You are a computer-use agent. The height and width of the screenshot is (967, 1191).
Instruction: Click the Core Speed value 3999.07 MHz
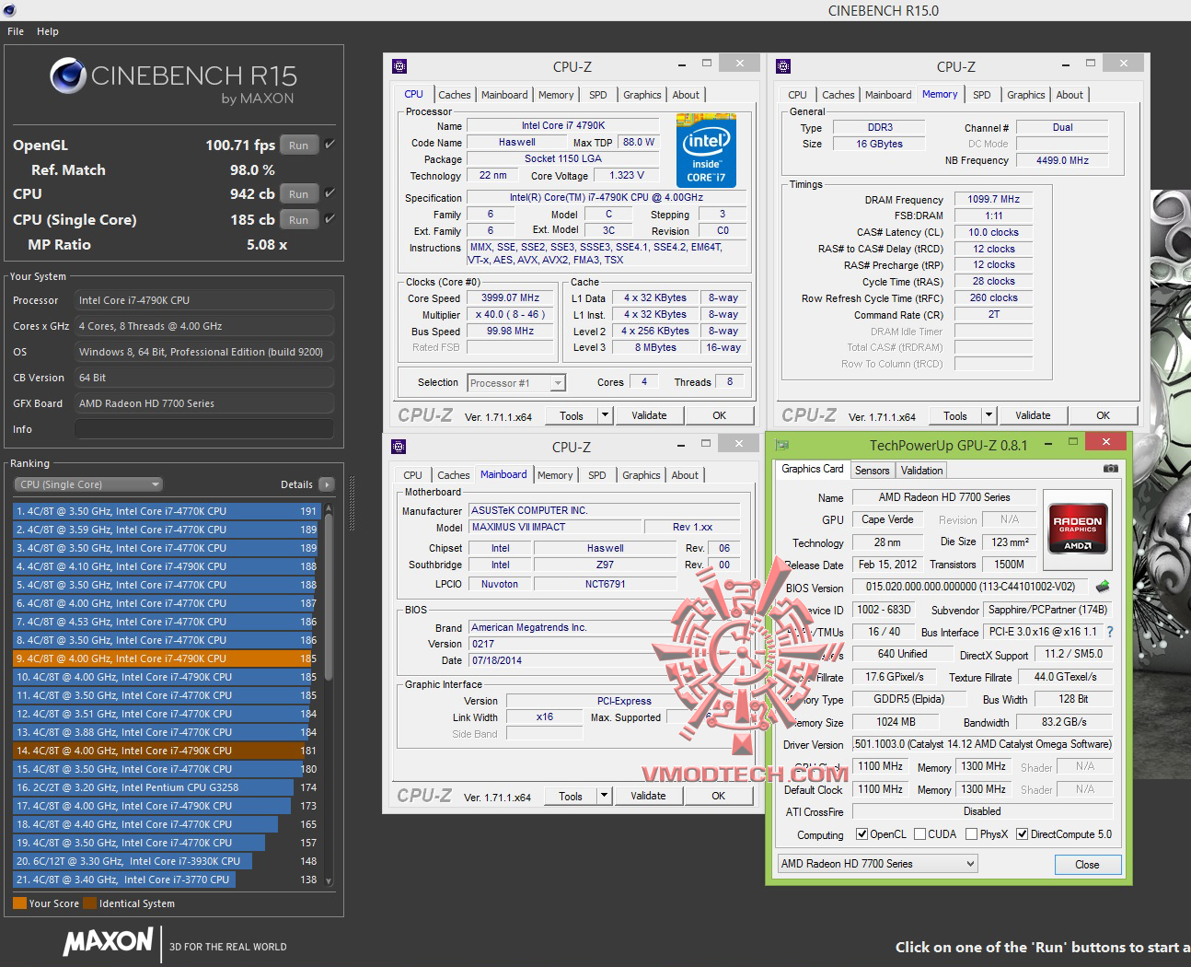tap(510, 297)
